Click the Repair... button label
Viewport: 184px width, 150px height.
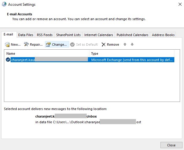[36, 44]
